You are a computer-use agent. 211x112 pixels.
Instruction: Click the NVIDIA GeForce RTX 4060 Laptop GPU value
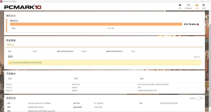[x=42, y=111]
